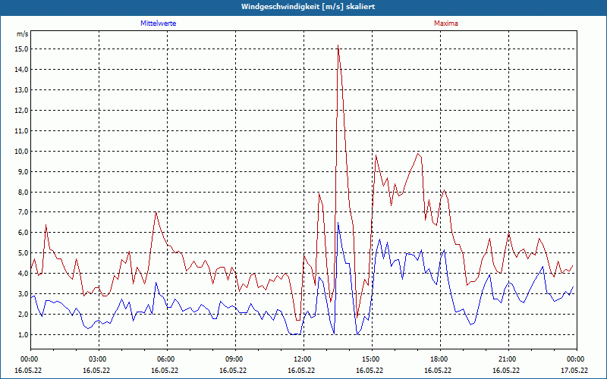Click the "7,0" y-axis value
The height and width of the screenshot is (379, 607).
point(23,212)
